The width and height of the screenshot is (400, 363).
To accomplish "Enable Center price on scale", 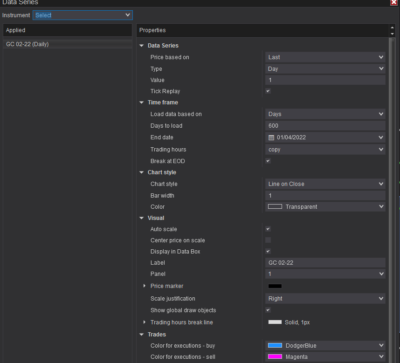I will [268, 240].
